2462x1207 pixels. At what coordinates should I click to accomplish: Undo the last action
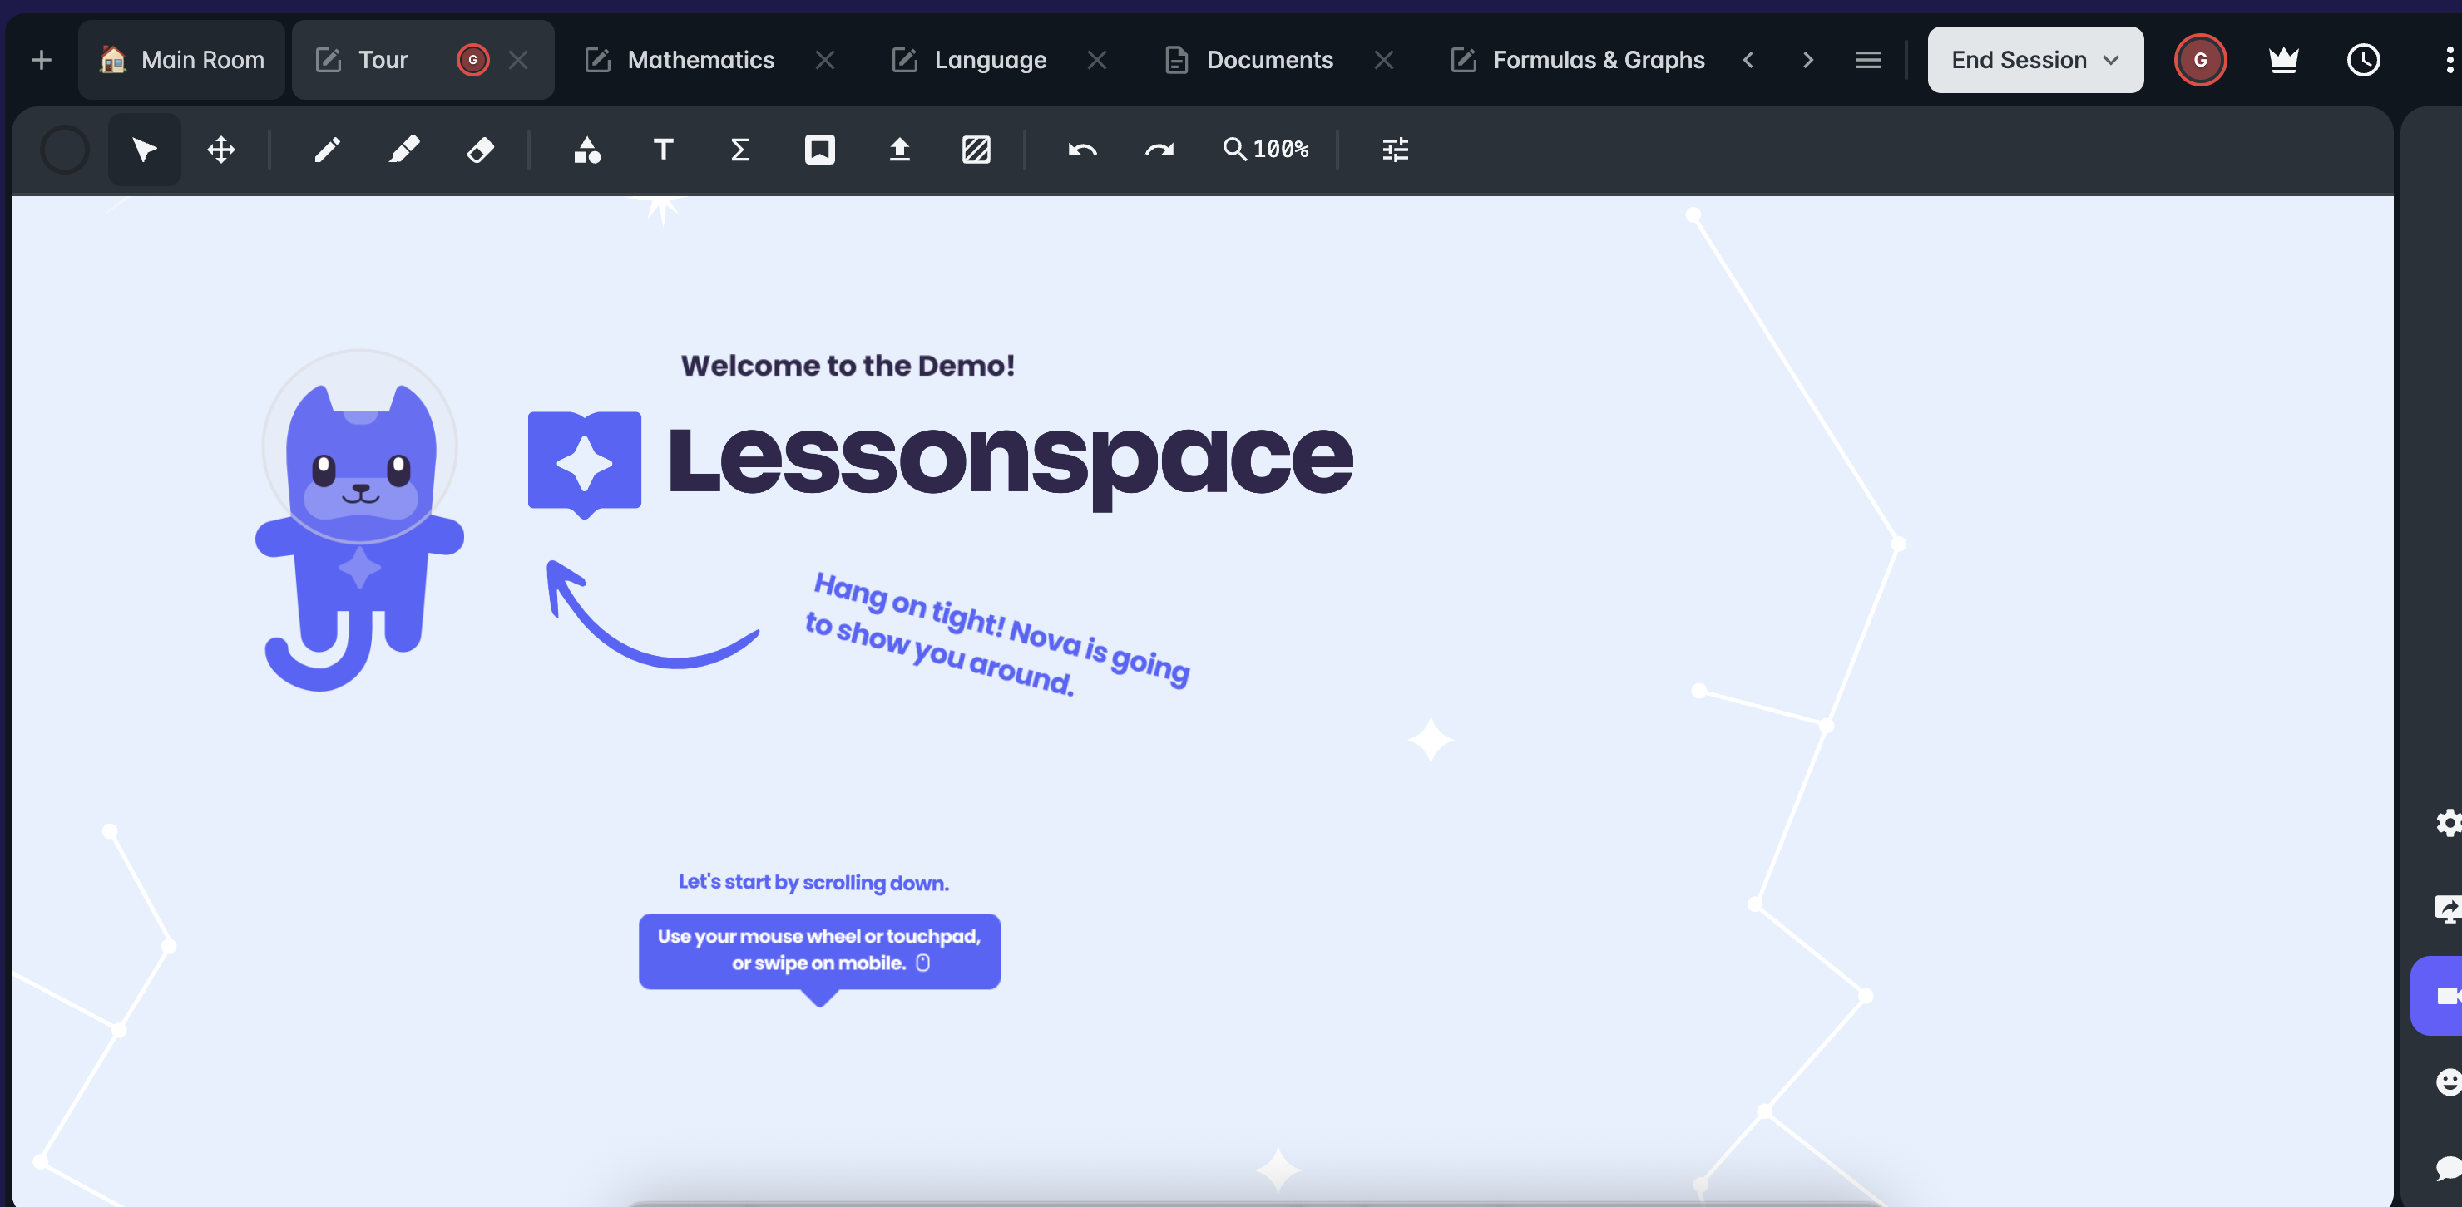pyautogui.click(x=1082, y=150)
